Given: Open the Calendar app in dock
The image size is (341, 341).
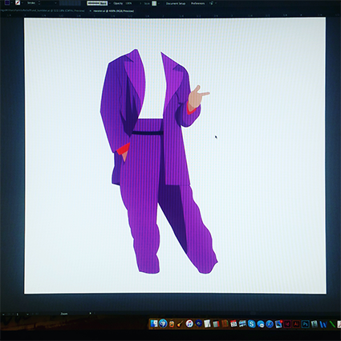Looking at the screenshot, I should point(233,323).
